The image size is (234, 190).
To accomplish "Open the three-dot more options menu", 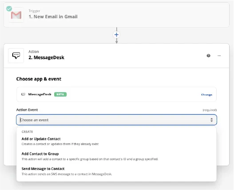I will (x=219, y=56).
